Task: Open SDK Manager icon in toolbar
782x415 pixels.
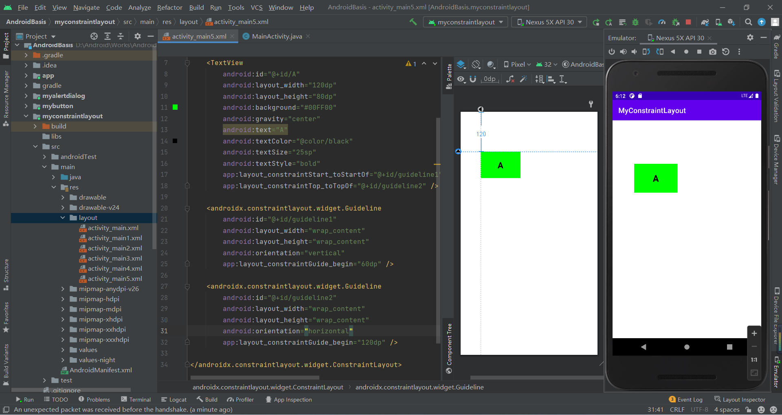Action: pos(731,22)
